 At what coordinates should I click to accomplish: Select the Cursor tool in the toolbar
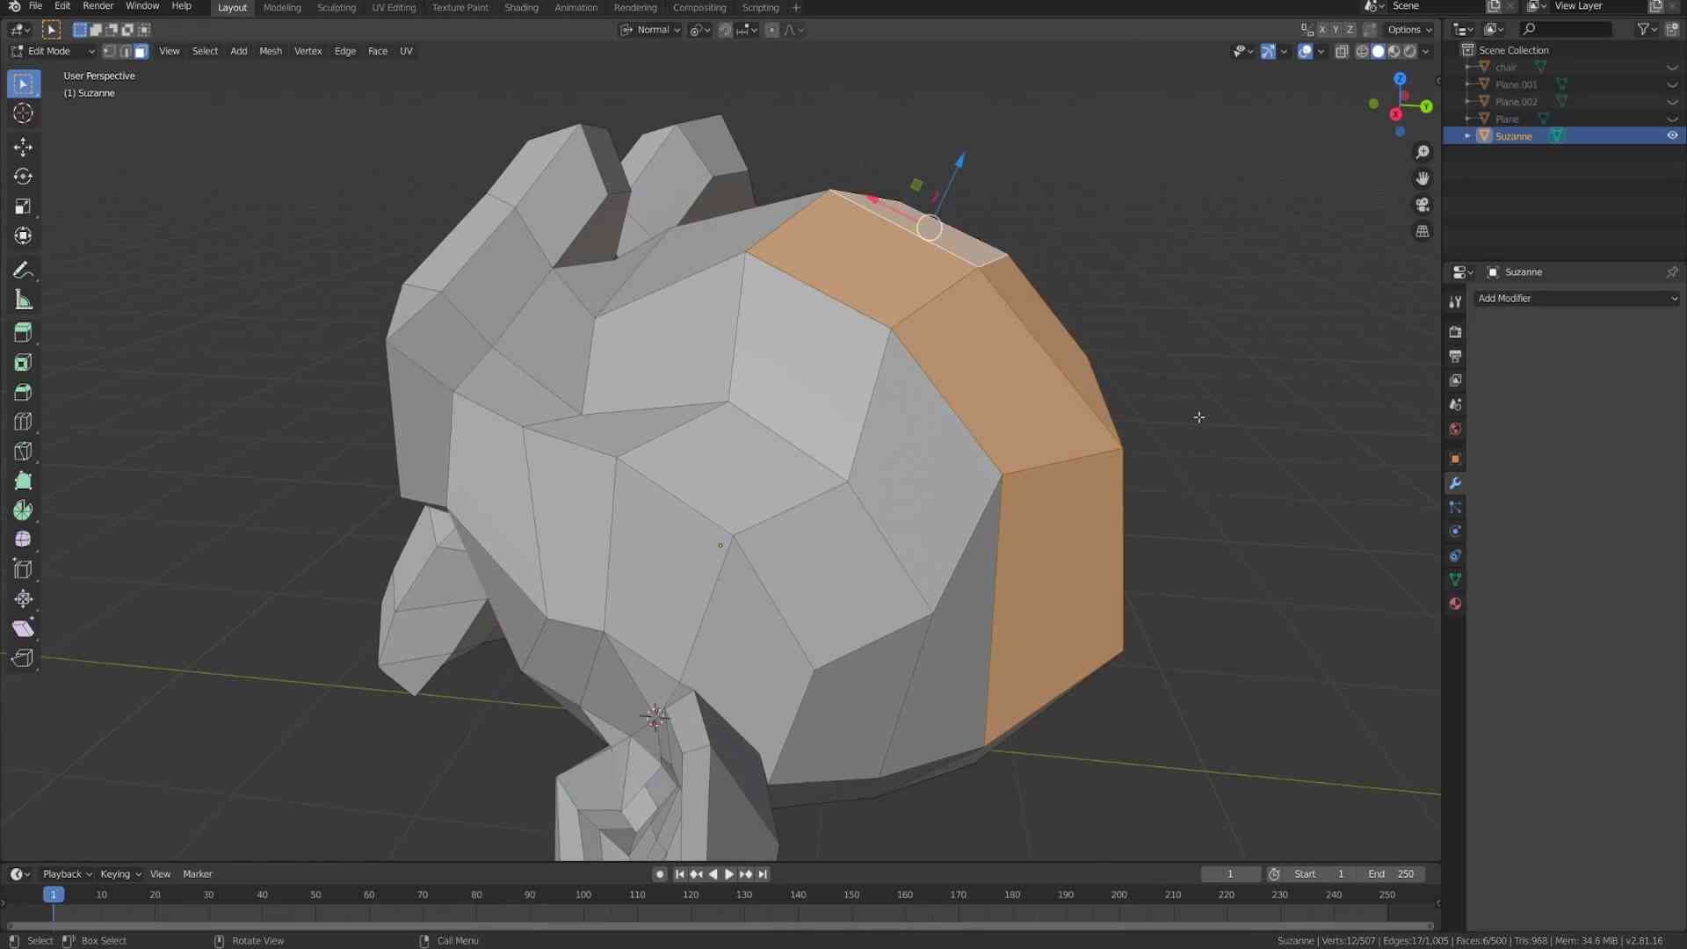click(23, 113)
